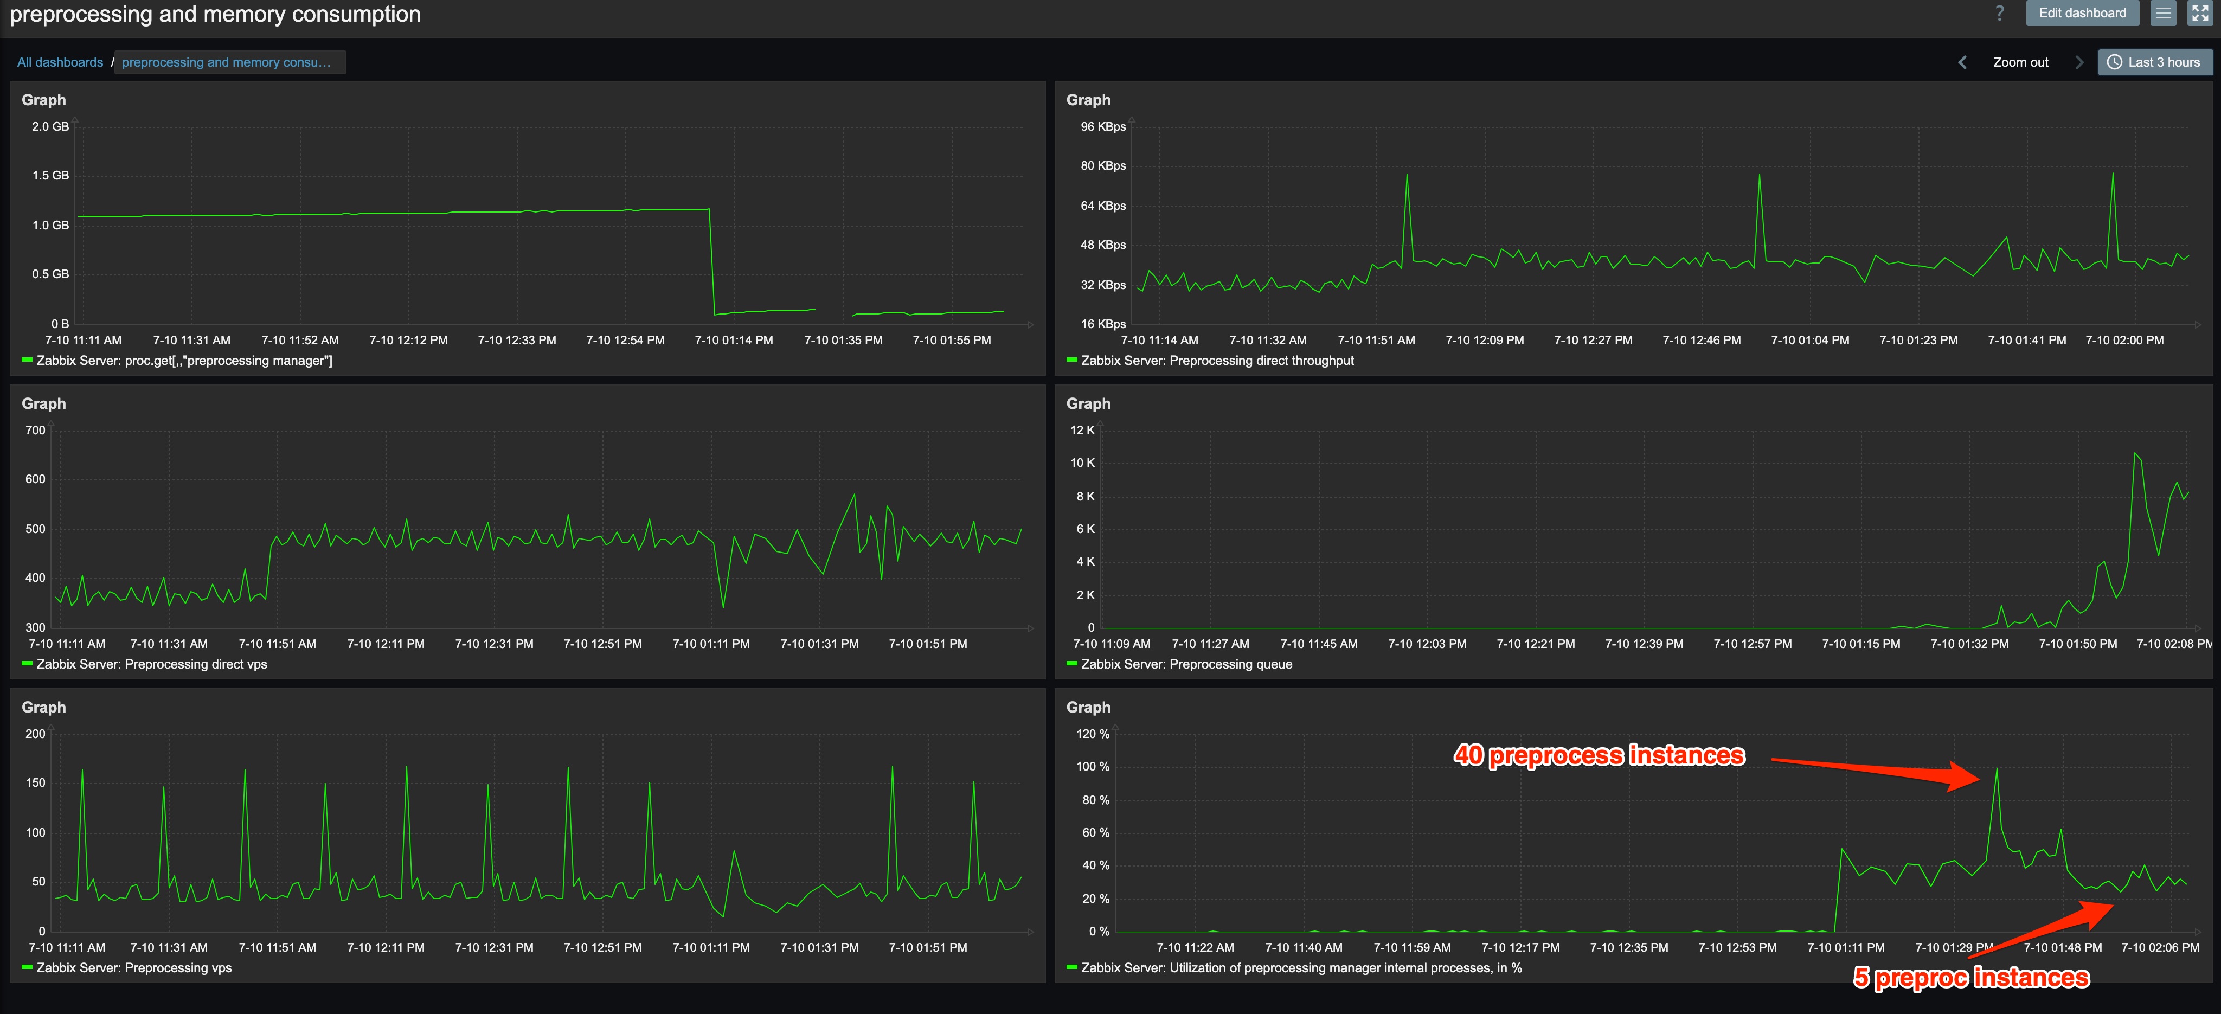The width and height of the screenshot is (2221, 1014).
Task: Click '12 K' axis label on queue graph
Action: 1082,430
